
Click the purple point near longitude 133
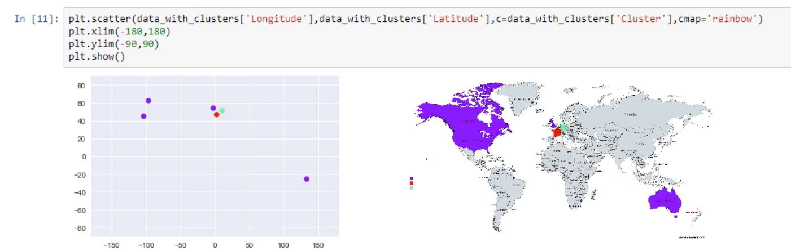(x=307, y=179)
